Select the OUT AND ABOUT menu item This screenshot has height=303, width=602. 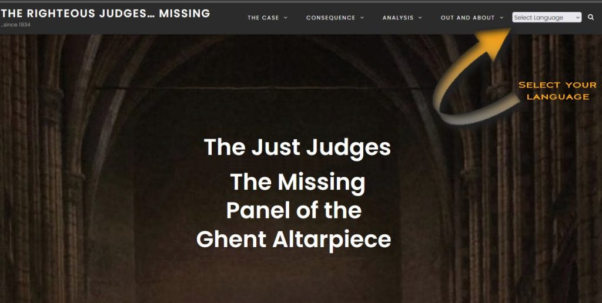pos(467,18)
